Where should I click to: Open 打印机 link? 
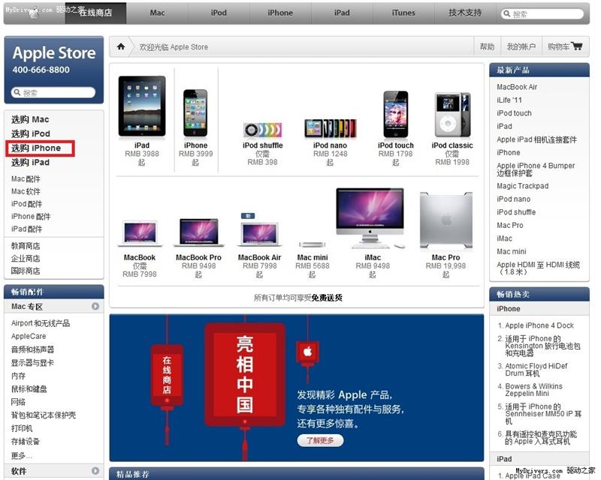coord(22,428)
